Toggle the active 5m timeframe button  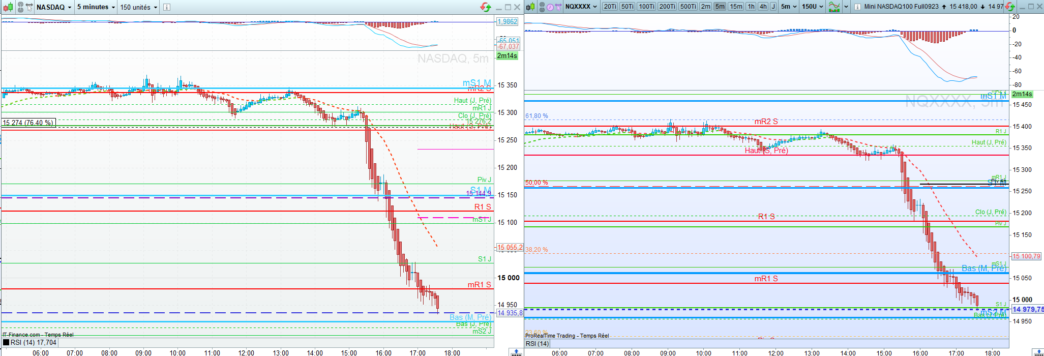(x=720, y=7)
